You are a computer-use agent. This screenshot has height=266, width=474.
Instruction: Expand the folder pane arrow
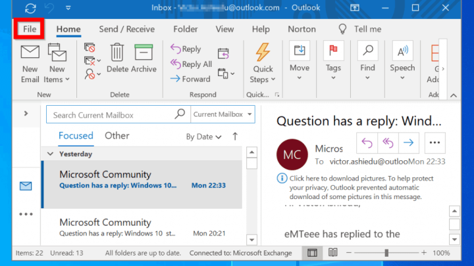[26, 114]
